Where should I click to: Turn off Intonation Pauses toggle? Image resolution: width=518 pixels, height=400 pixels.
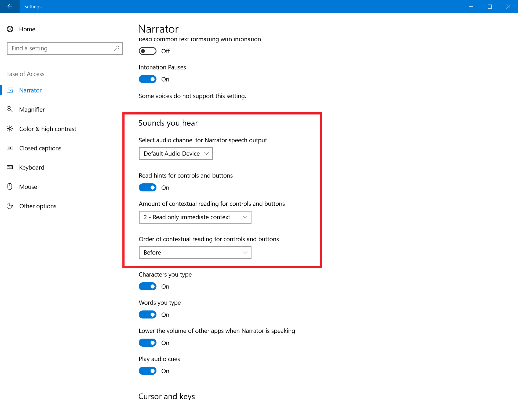(148, 79)
